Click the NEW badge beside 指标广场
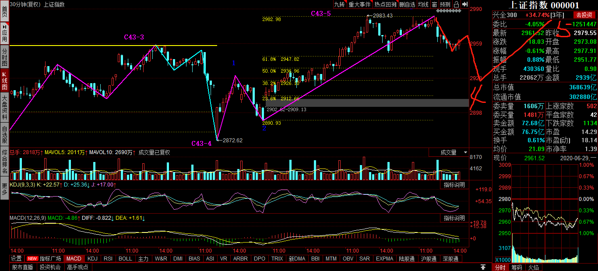598x271 pixels. (x=32, y=259)
